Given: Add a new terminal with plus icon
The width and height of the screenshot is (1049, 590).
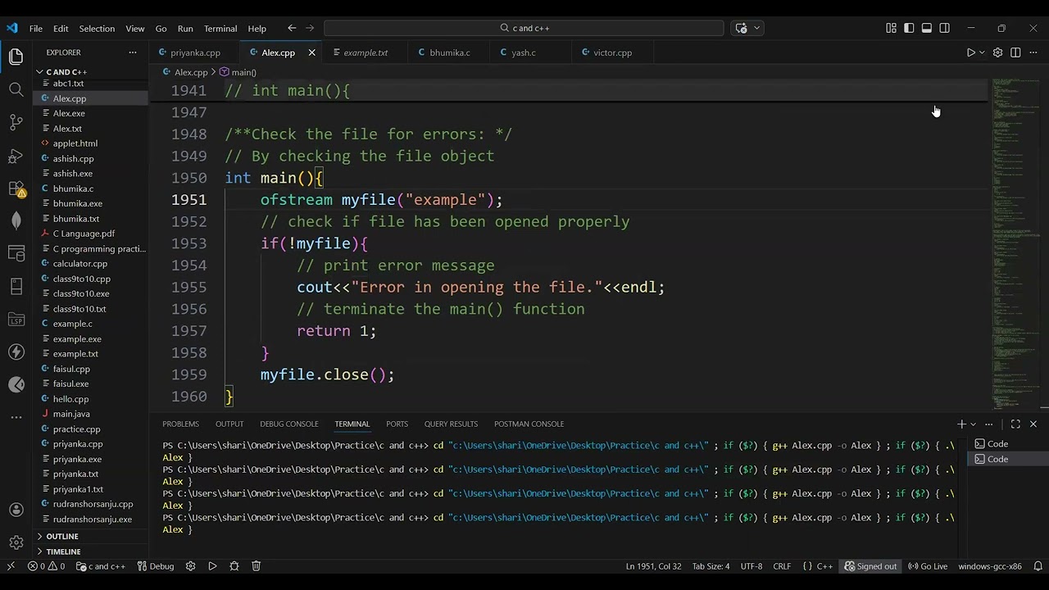Looking at the screenshot, I should click(x=961, y=424).
